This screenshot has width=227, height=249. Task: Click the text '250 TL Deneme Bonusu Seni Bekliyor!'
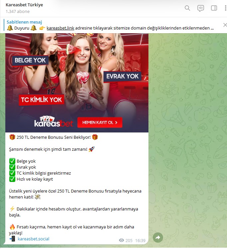tap(54, 137)
